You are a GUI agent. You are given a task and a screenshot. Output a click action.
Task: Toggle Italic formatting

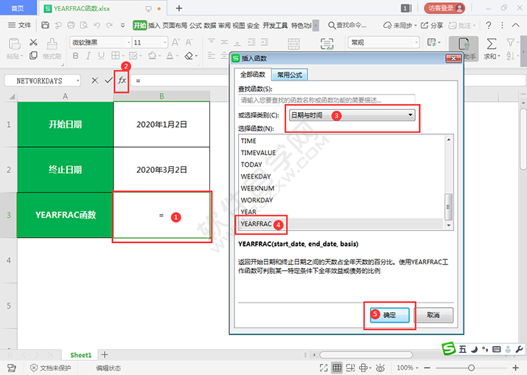(88, 55)
